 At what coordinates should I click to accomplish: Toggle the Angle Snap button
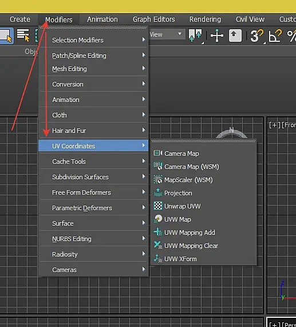click(275, 36)
